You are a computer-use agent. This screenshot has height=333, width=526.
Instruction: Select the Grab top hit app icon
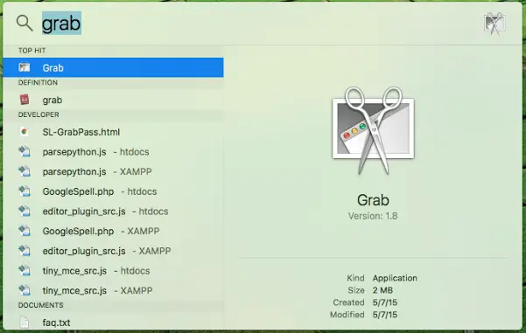pos(25,67)
